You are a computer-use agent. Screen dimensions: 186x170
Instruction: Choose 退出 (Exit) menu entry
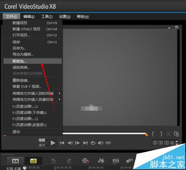(x=32, y=132)
